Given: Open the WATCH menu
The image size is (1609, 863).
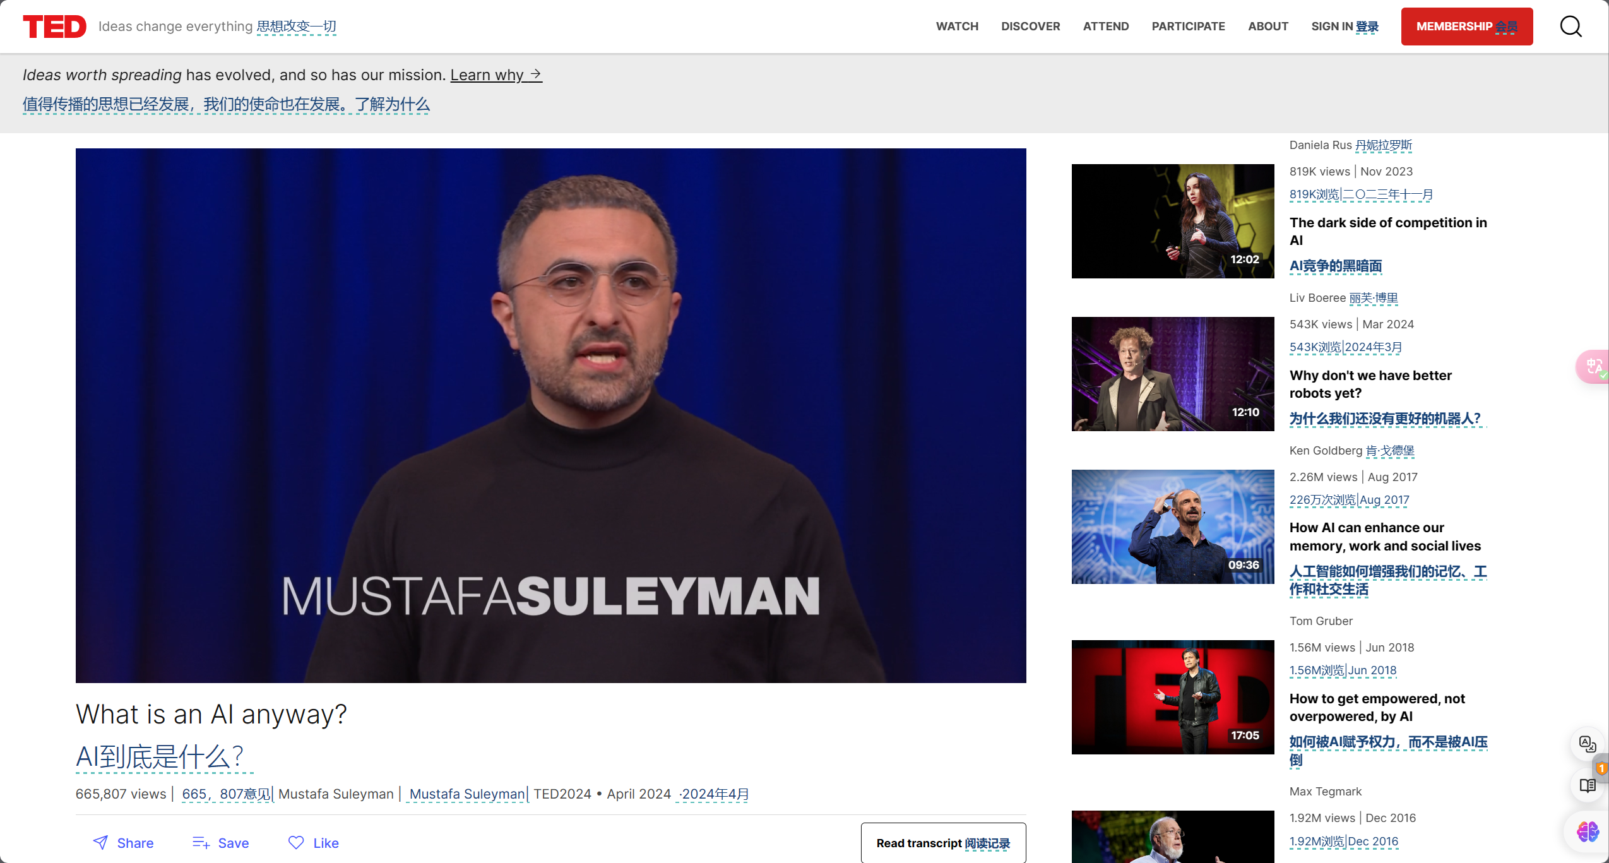Looking at the screenshot, I should [957, 27].
